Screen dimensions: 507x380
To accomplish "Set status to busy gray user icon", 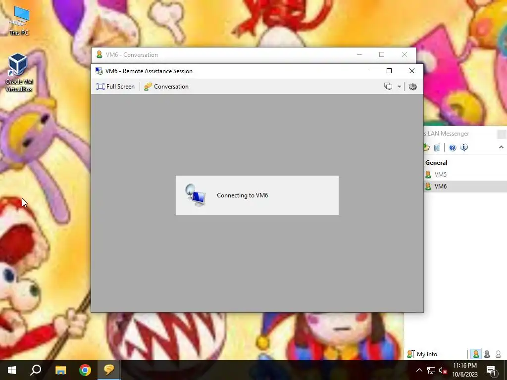I will pyautogui.click(x=487, y=354).
